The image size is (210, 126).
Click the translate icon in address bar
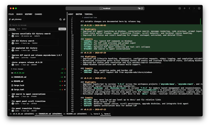[139, 8]
